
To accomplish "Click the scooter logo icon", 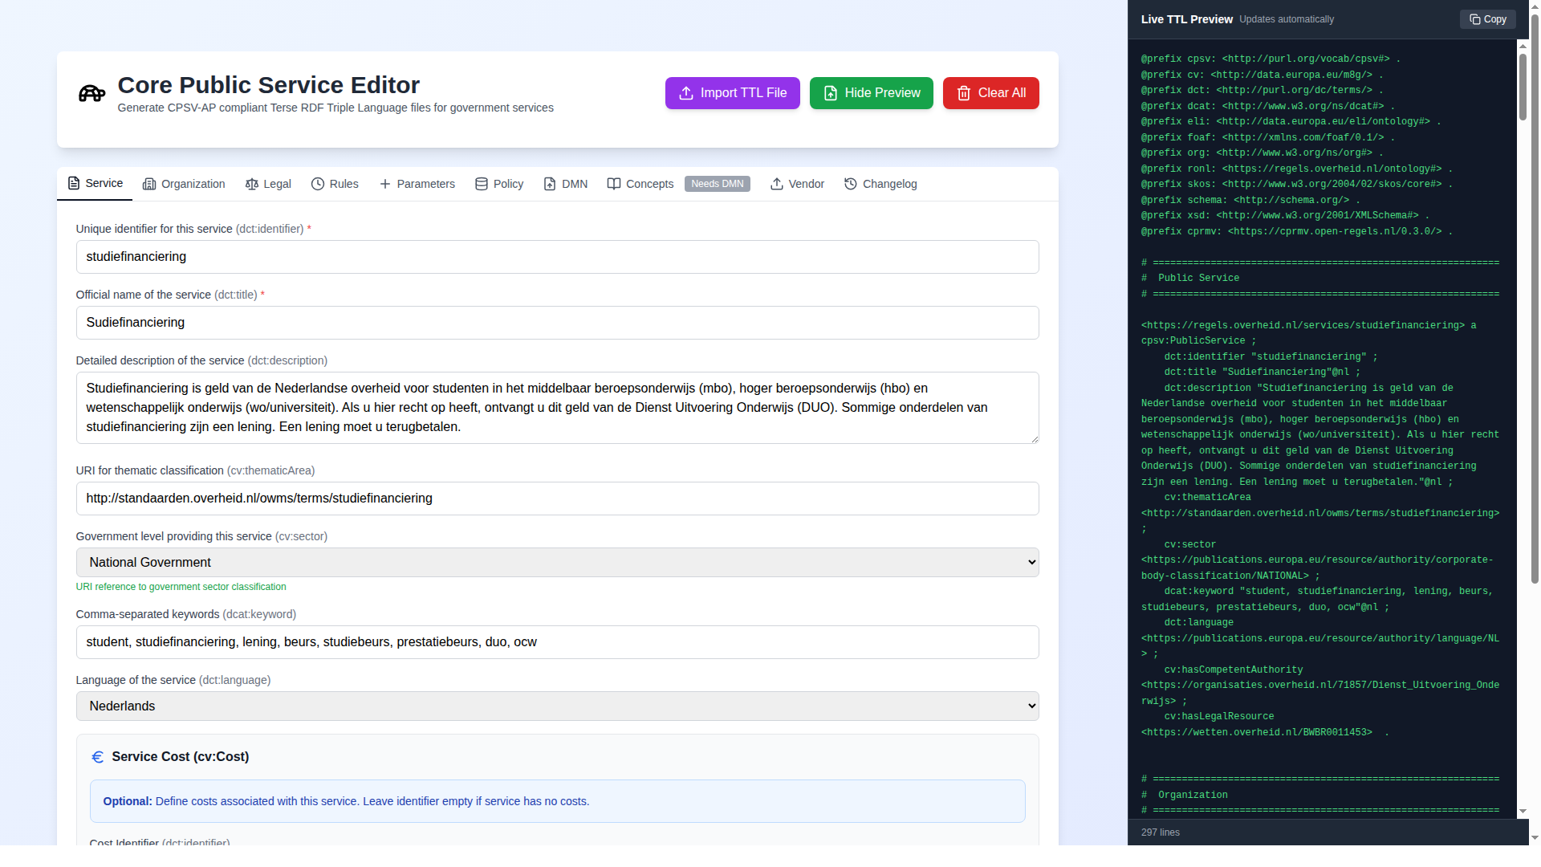I will [91, 94].
